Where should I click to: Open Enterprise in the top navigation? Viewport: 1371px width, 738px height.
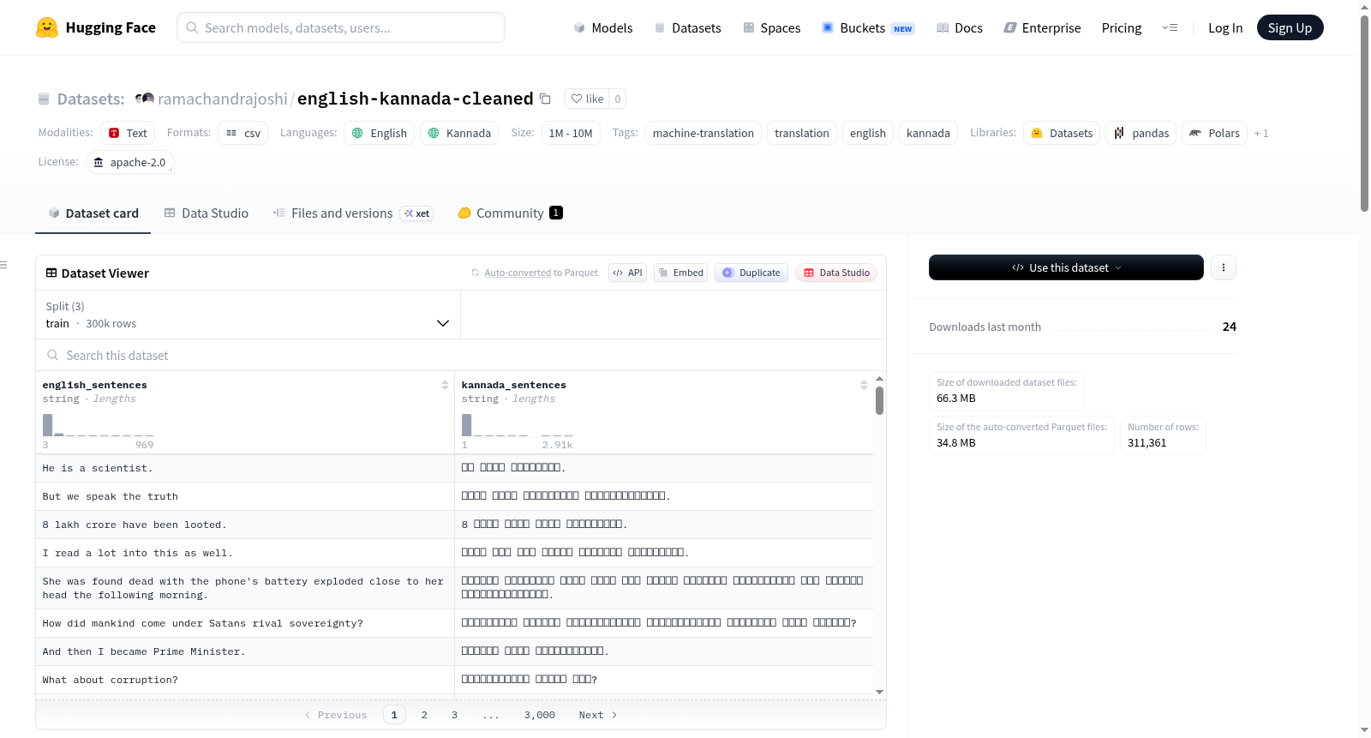pyautogui.click(x=1042, y=28)
